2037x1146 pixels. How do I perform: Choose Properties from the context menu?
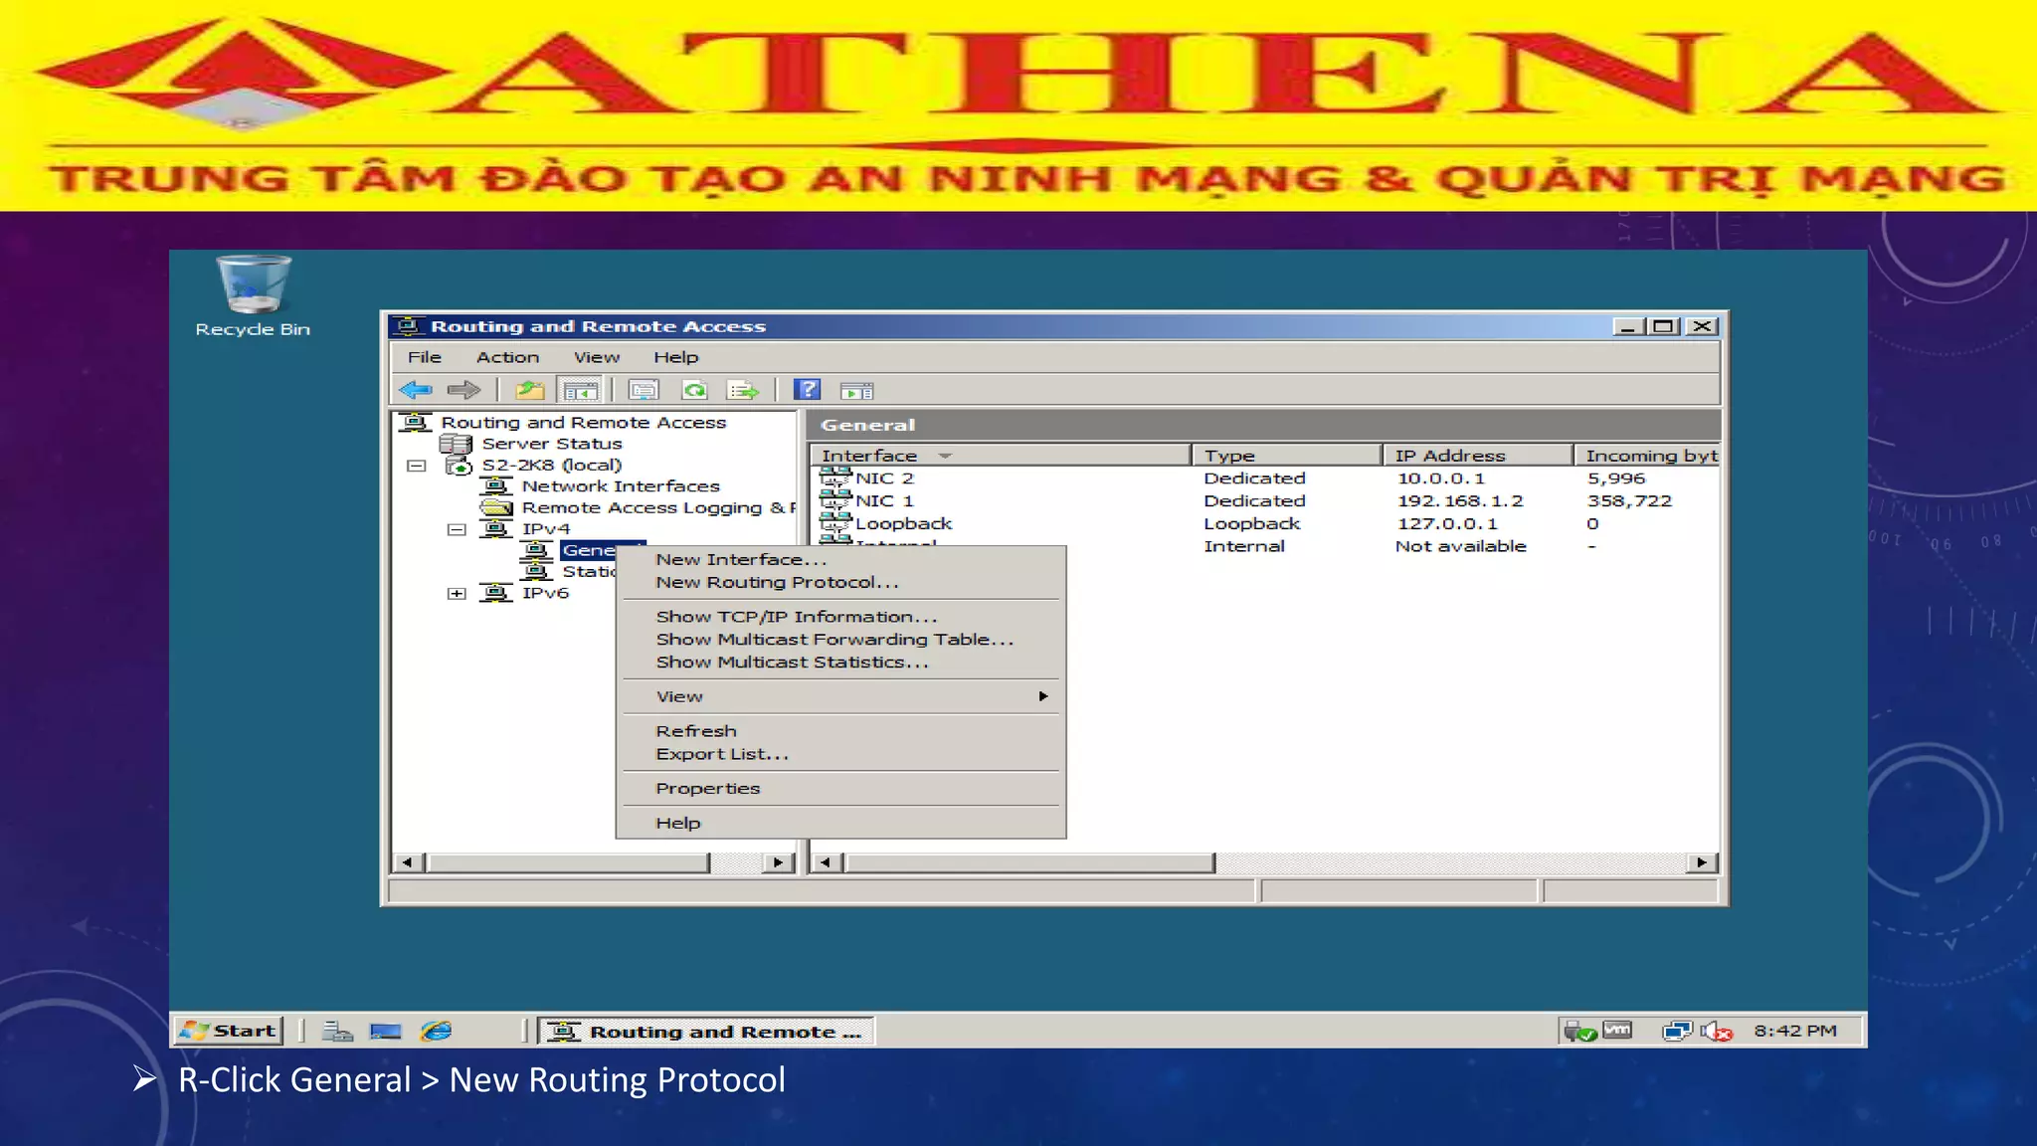(x=840, y=788)
